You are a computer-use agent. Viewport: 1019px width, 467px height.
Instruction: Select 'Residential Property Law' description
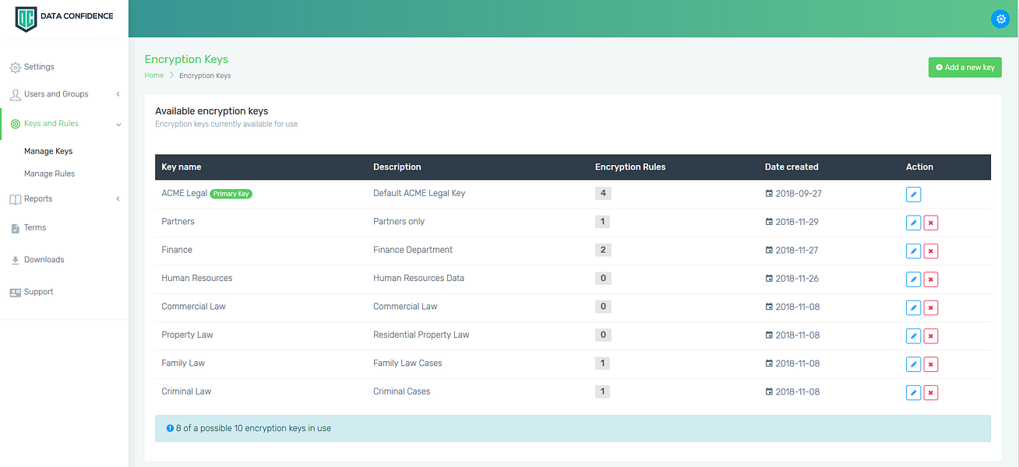tap(421, 335)
